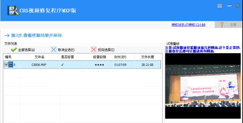Screen dimensions: 243x123
Task: Click 全部选择(A) select all button
Action: click(23, 49)
